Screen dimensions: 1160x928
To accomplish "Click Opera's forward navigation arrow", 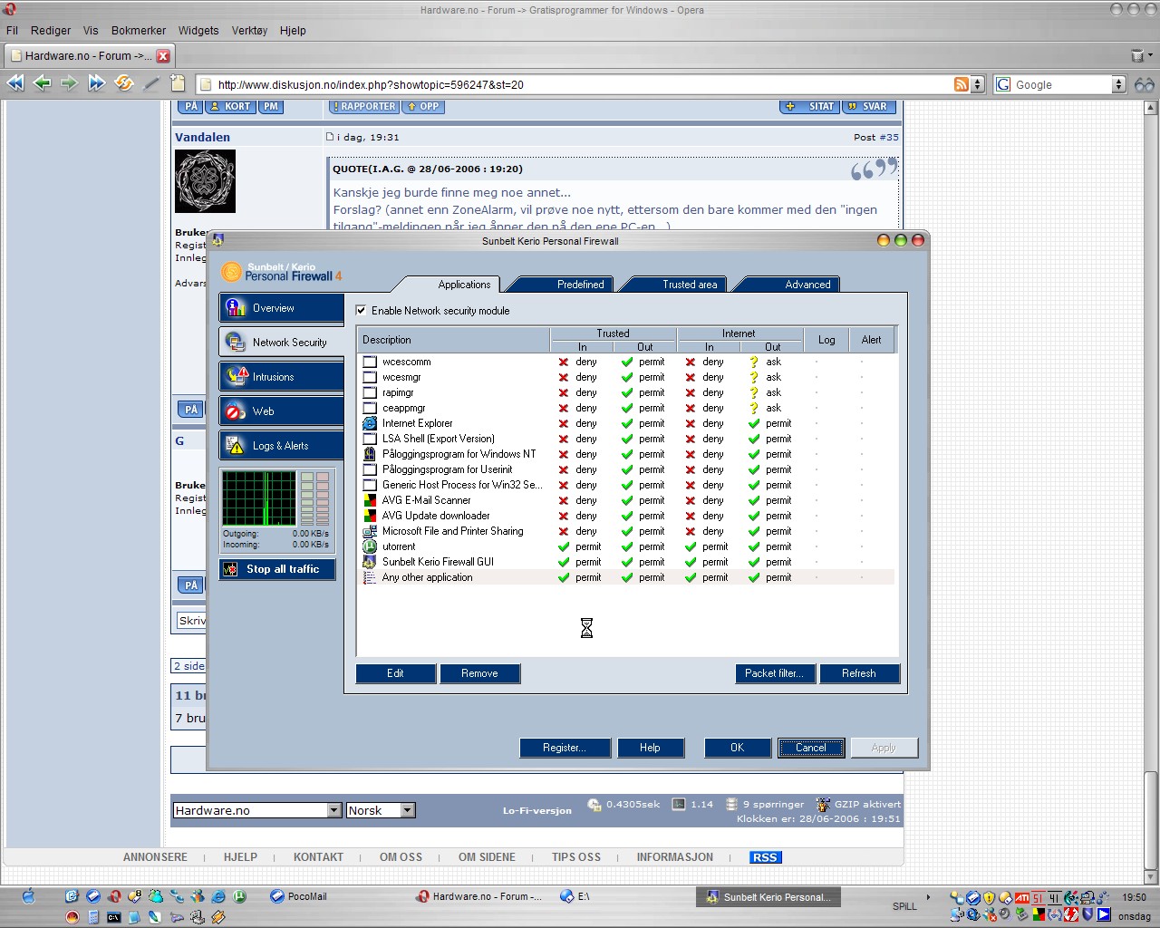I will (69, 83).
